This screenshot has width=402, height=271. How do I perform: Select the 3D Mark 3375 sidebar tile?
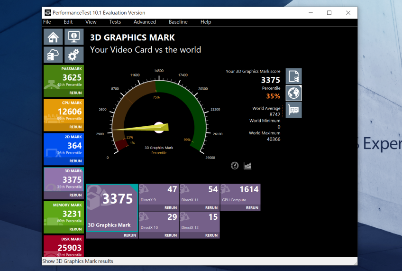[64, 179]
